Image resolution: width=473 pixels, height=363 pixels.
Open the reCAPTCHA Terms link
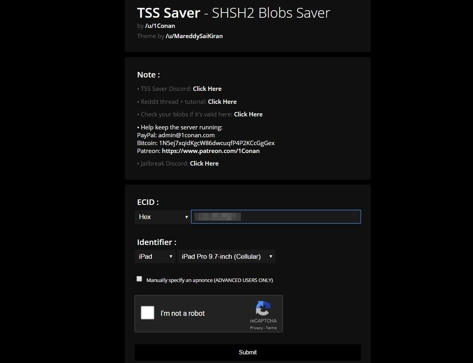point(271,328)
